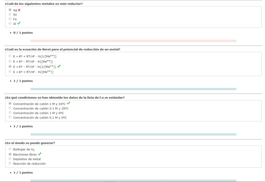
Task: Click the pink score bar under first question
Action: 133,41
